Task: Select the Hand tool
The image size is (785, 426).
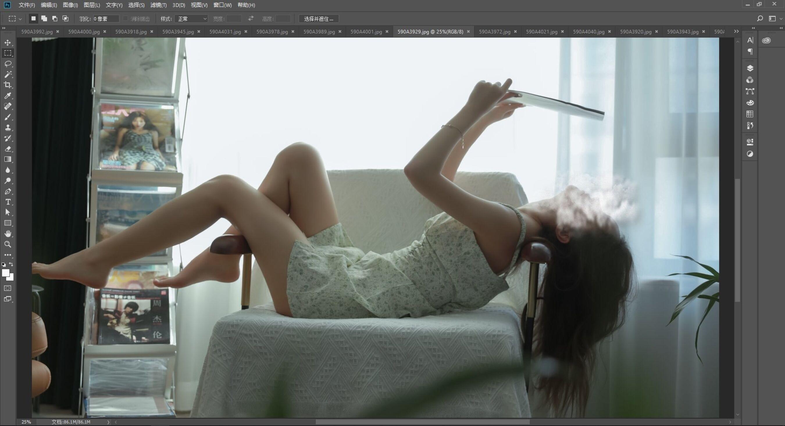Action: point(8,234)
